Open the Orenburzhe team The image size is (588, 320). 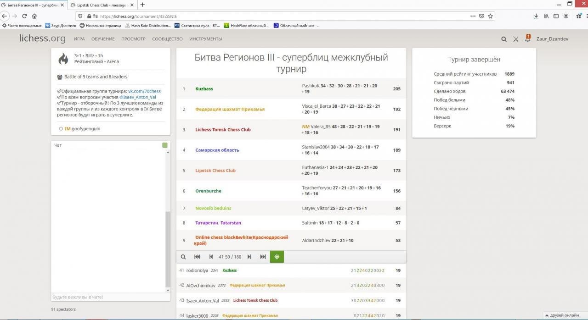[x=208, y=191]
